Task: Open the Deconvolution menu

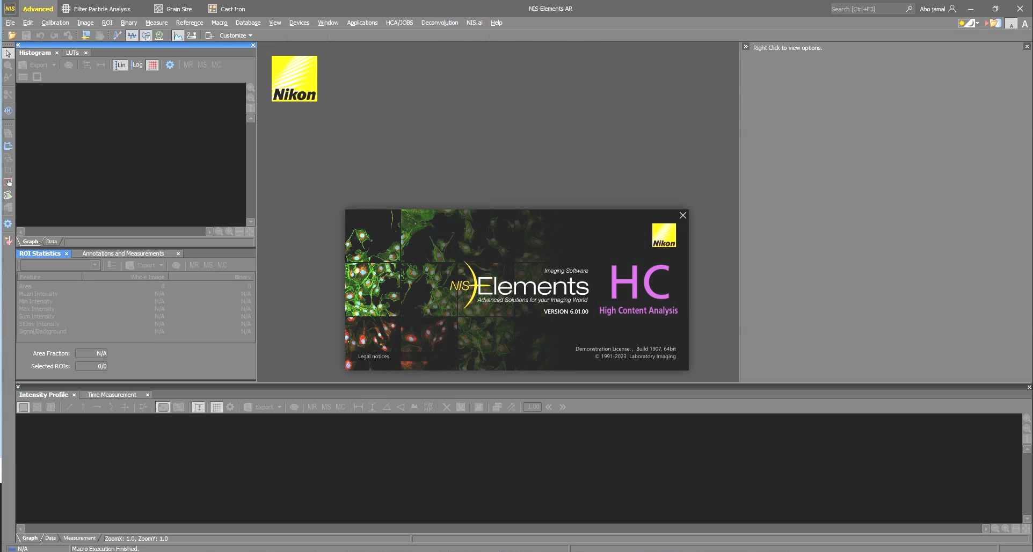Action: click(x=440, y=23)
